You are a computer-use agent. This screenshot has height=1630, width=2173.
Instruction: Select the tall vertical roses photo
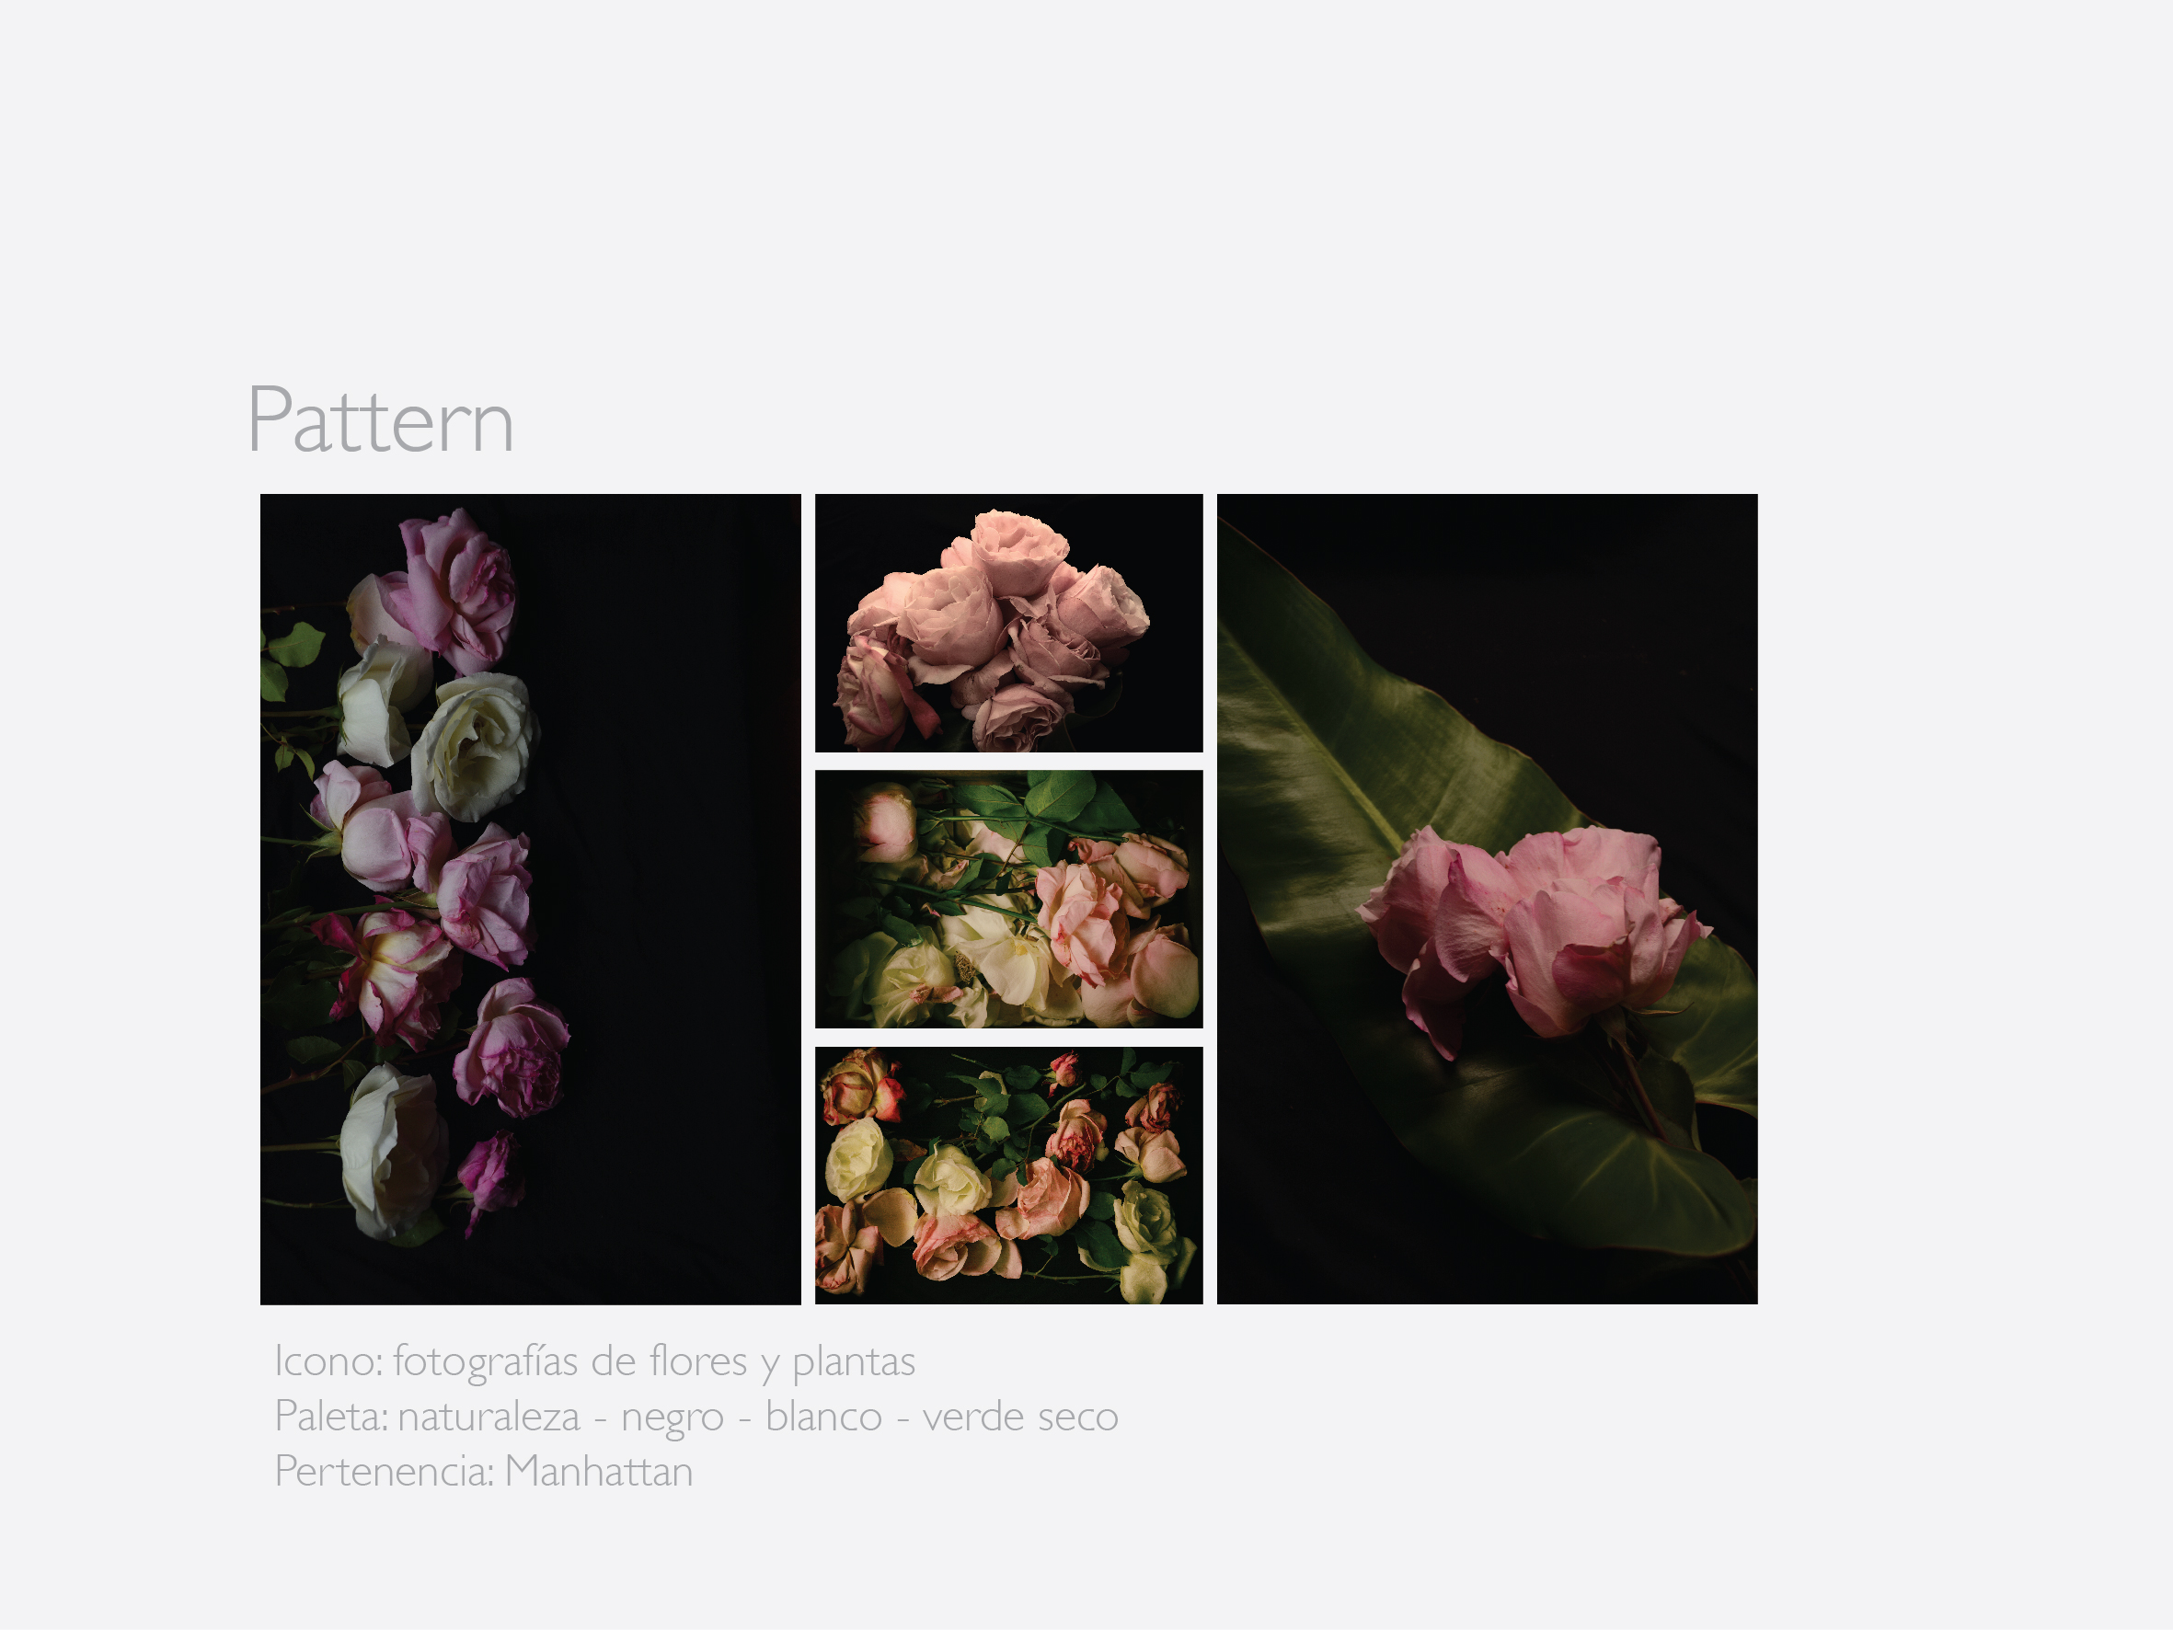click(531, 899)
